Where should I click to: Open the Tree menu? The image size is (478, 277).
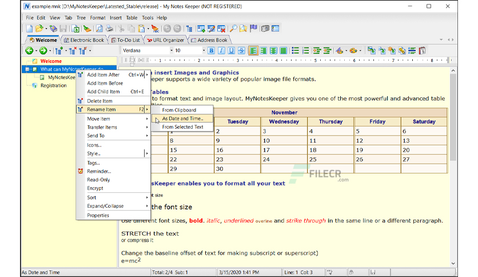click(81, 18)
